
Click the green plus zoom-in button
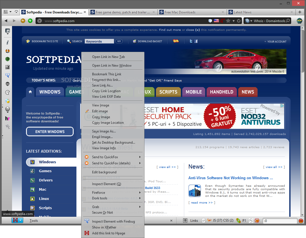coord(30,21)
